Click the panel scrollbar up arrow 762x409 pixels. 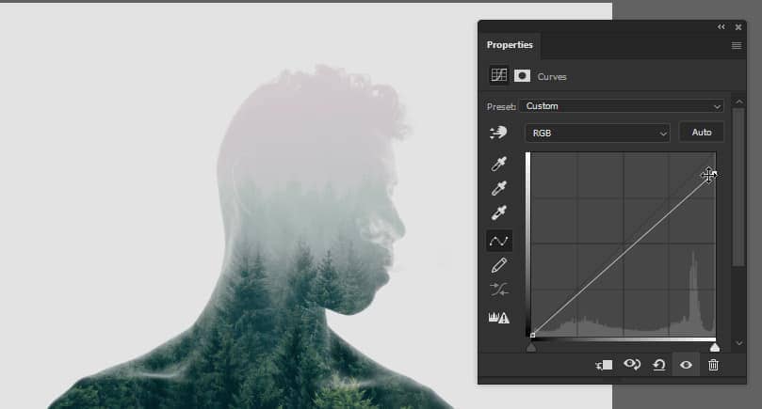738,102
